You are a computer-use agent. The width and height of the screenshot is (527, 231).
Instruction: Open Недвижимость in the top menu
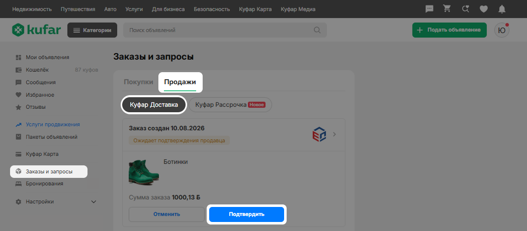[x=32, y=9]
